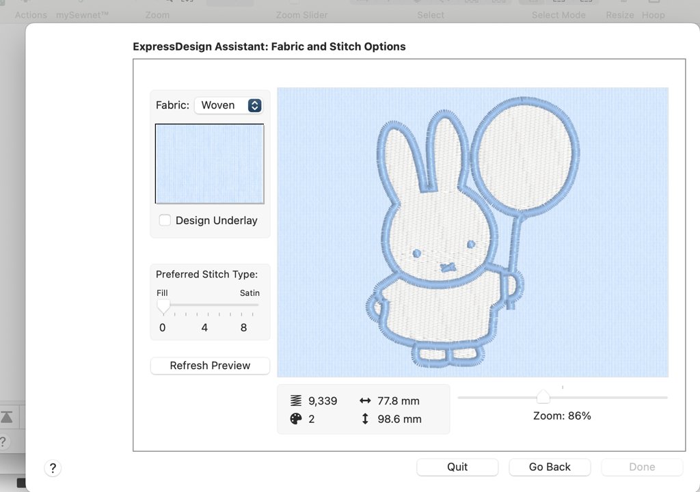Click the stitch slider value 8

point(243,328)
